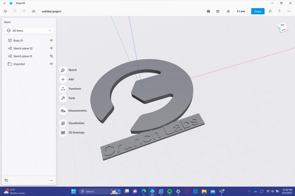295x196 pixels.
Task: Open Visualization mode icon
Action: point(63,123)
